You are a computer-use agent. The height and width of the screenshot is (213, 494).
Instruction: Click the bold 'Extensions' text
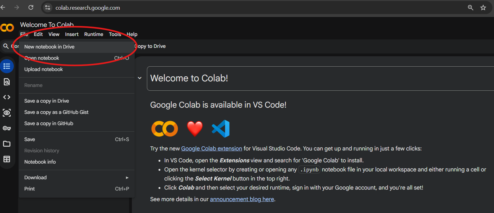(234, 160)
